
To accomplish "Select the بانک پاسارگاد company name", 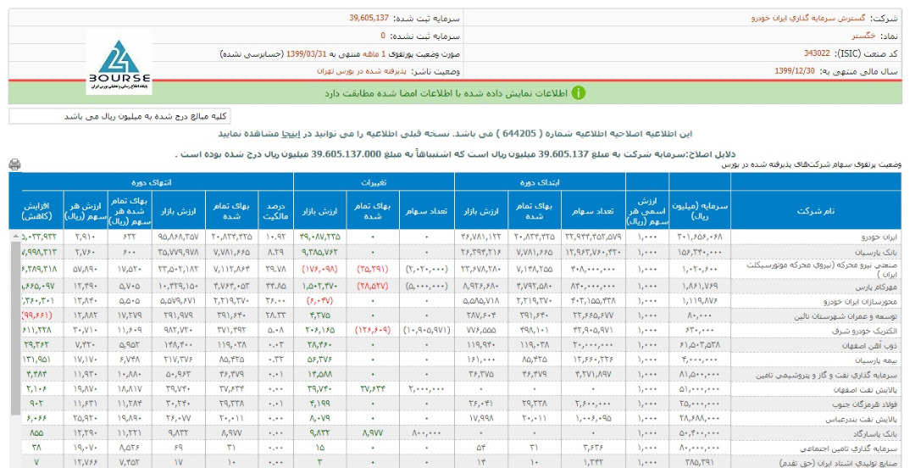I will [874, 433].
